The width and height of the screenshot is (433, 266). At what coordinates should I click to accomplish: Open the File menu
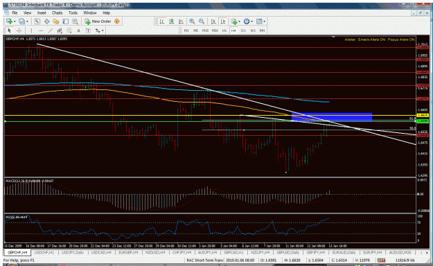(15, 13)
